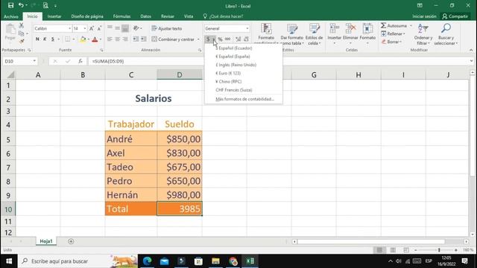Click the Autosuma button
This screenshot has height=268, width=477.
click(x=394, y=26)
